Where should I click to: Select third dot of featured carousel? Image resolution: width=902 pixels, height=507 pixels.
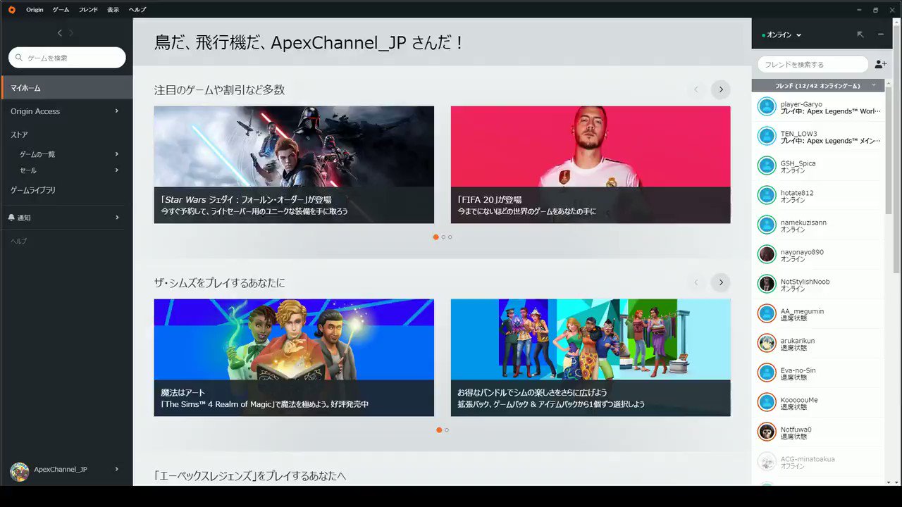tap(450, 237)
